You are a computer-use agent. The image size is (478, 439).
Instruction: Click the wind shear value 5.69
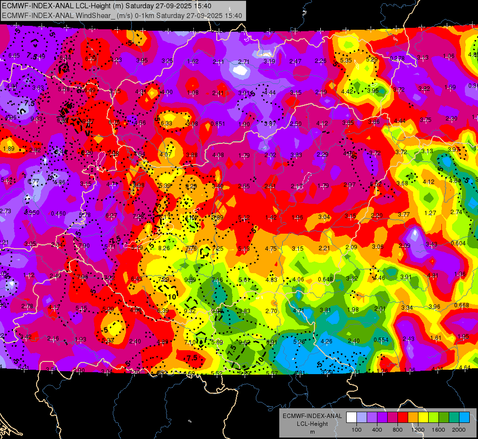(x=217, y=342)
